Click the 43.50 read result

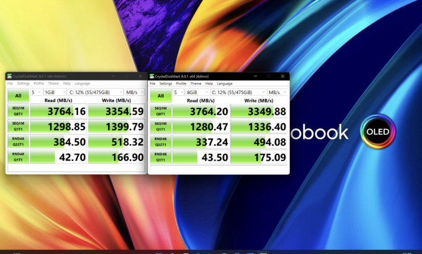click(201, 157)
